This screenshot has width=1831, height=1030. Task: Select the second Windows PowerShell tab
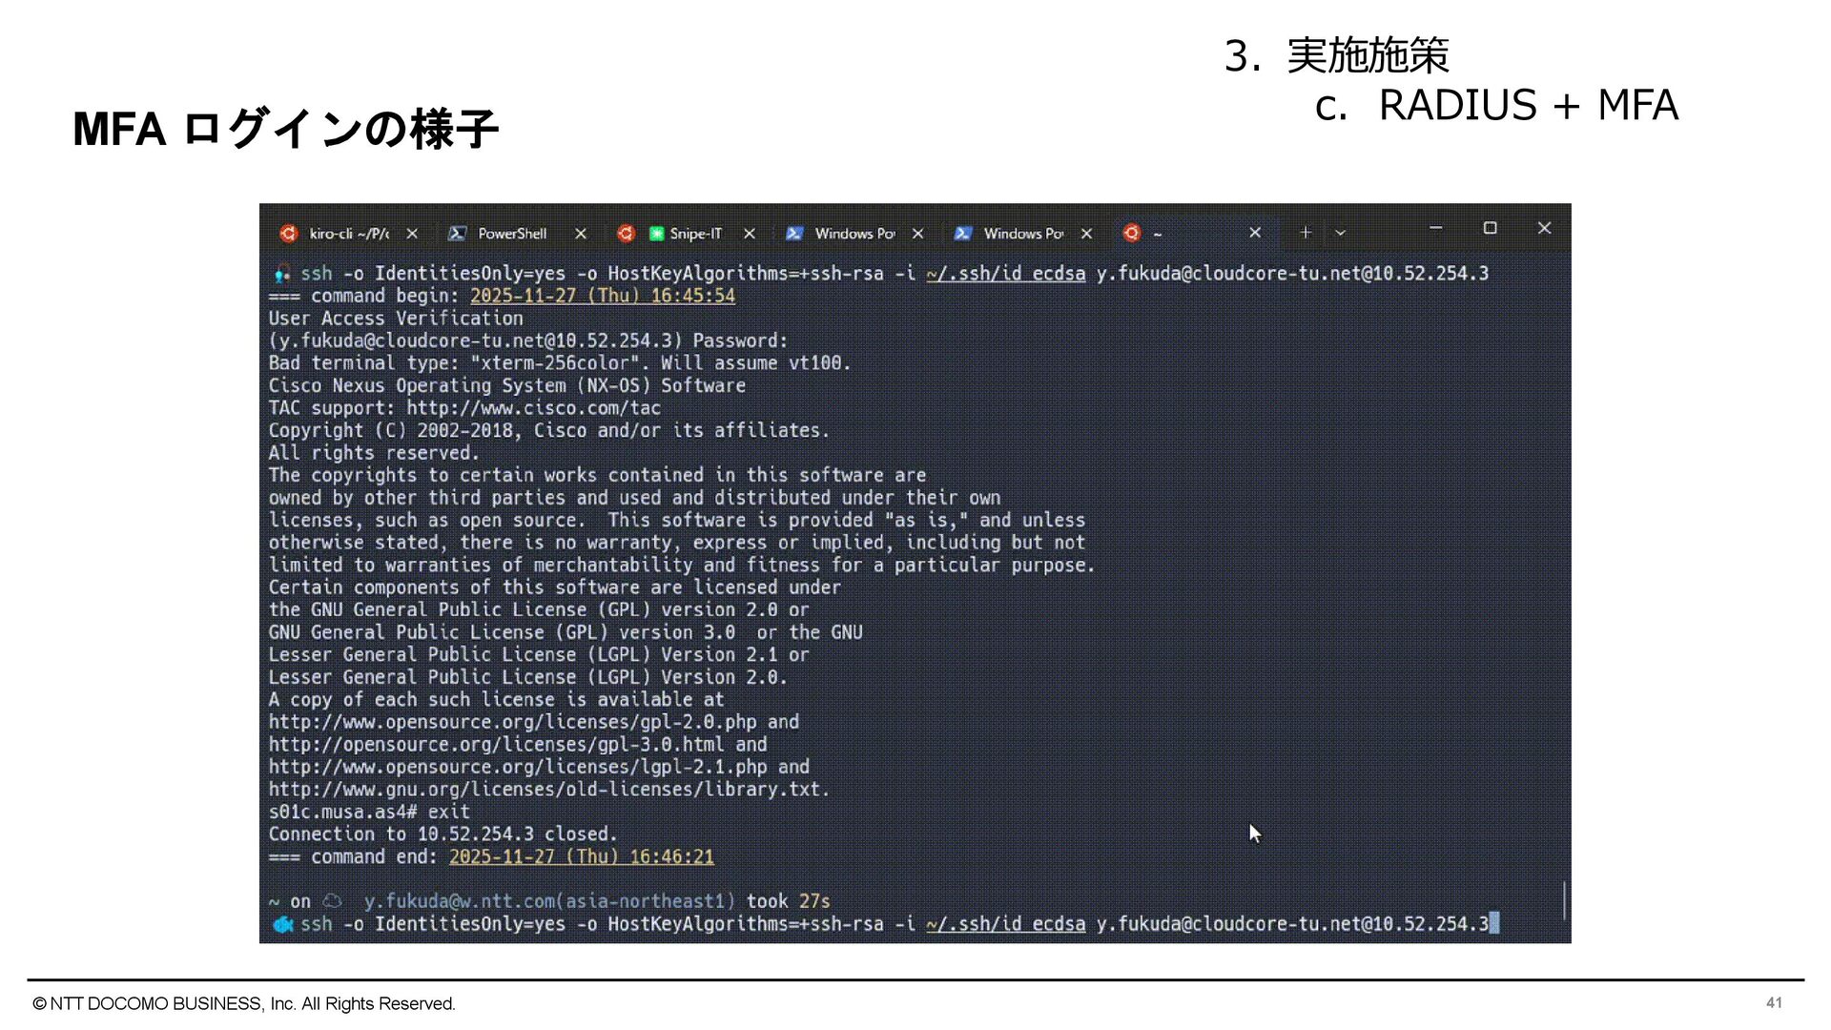tap(1022, 234)
